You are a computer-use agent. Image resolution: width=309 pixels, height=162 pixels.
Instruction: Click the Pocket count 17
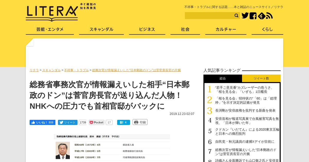[109, 122]
